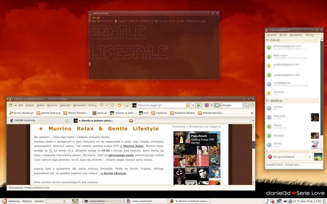Open the Miejsca menu on the panel
327x204 pixels.
[27, 201]
